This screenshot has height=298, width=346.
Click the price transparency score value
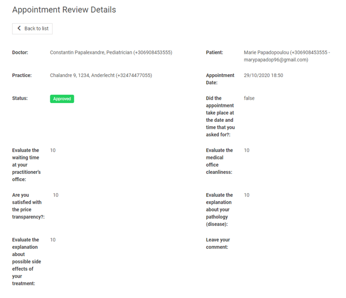click(55, 195)
